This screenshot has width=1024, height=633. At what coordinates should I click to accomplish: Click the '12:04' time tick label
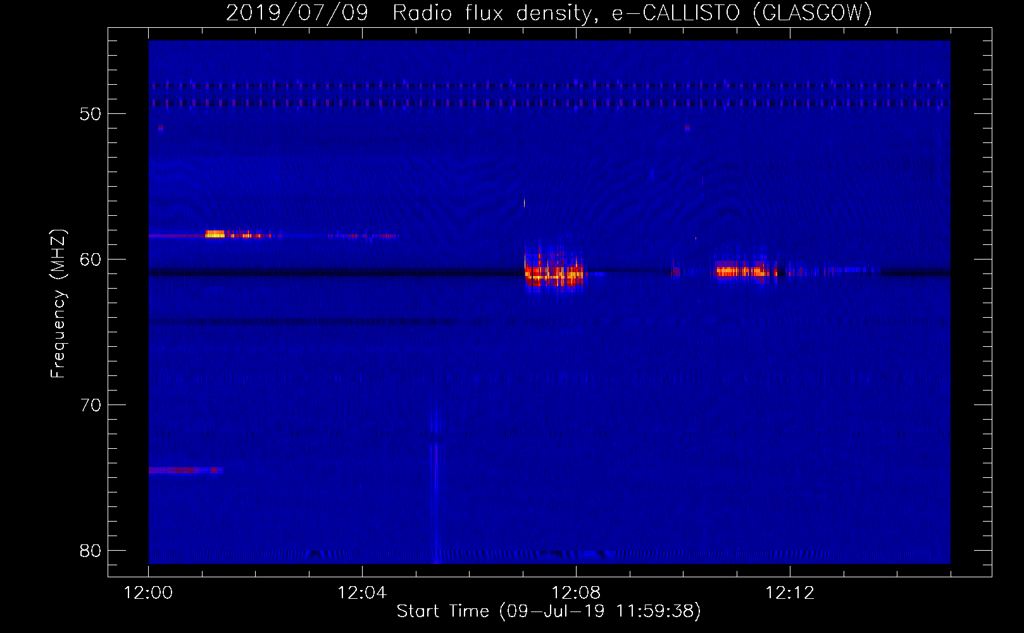(x=362, y=593)
